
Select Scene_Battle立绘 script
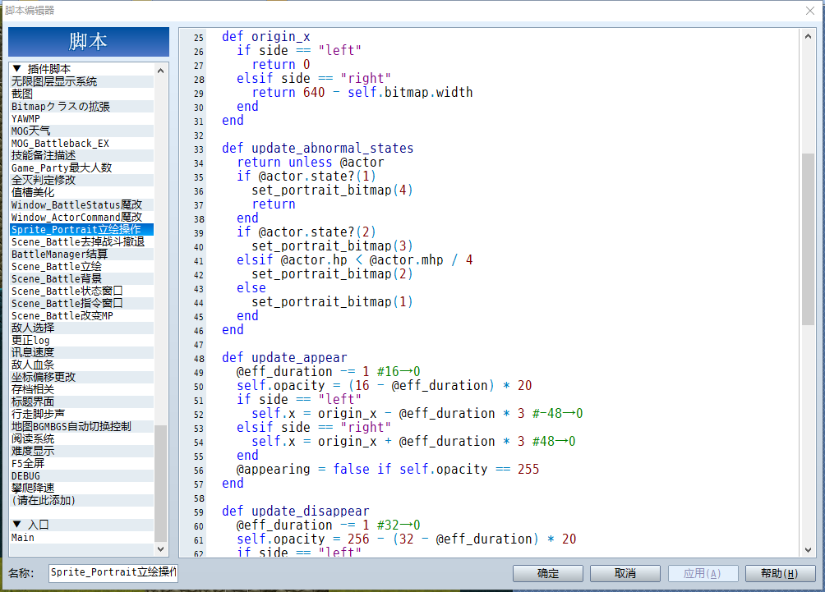pos(81,267)
